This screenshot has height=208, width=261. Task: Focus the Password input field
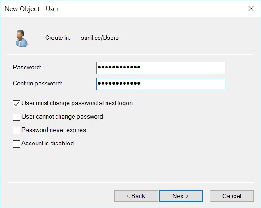(161, 68)
